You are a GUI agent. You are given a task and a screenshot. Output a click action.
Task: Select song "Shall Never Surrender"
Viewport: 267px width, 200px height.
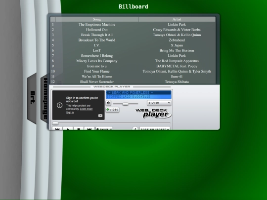[x=97, y=82]
